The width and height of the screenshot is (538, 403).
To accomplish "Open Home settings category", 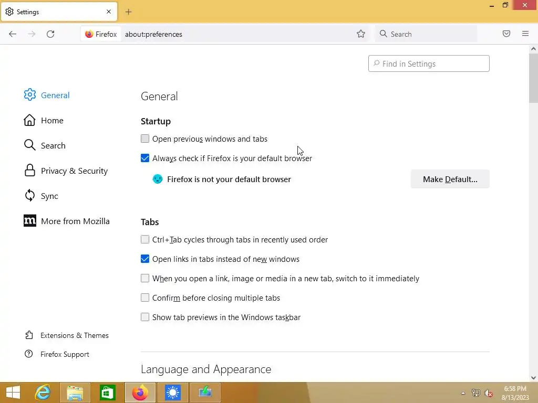I will click(44, 120).
